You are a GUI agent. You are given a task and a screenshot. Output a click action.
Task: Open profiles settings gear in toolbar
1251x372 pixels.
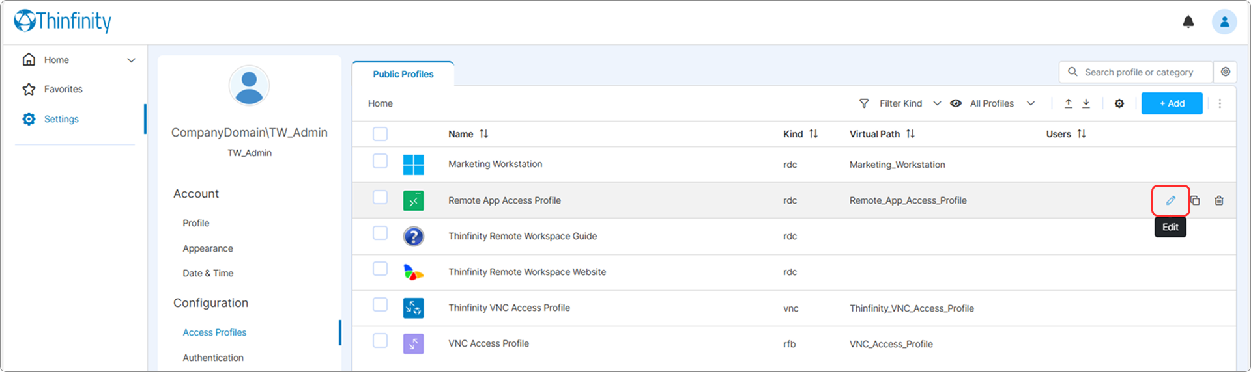1119,103
